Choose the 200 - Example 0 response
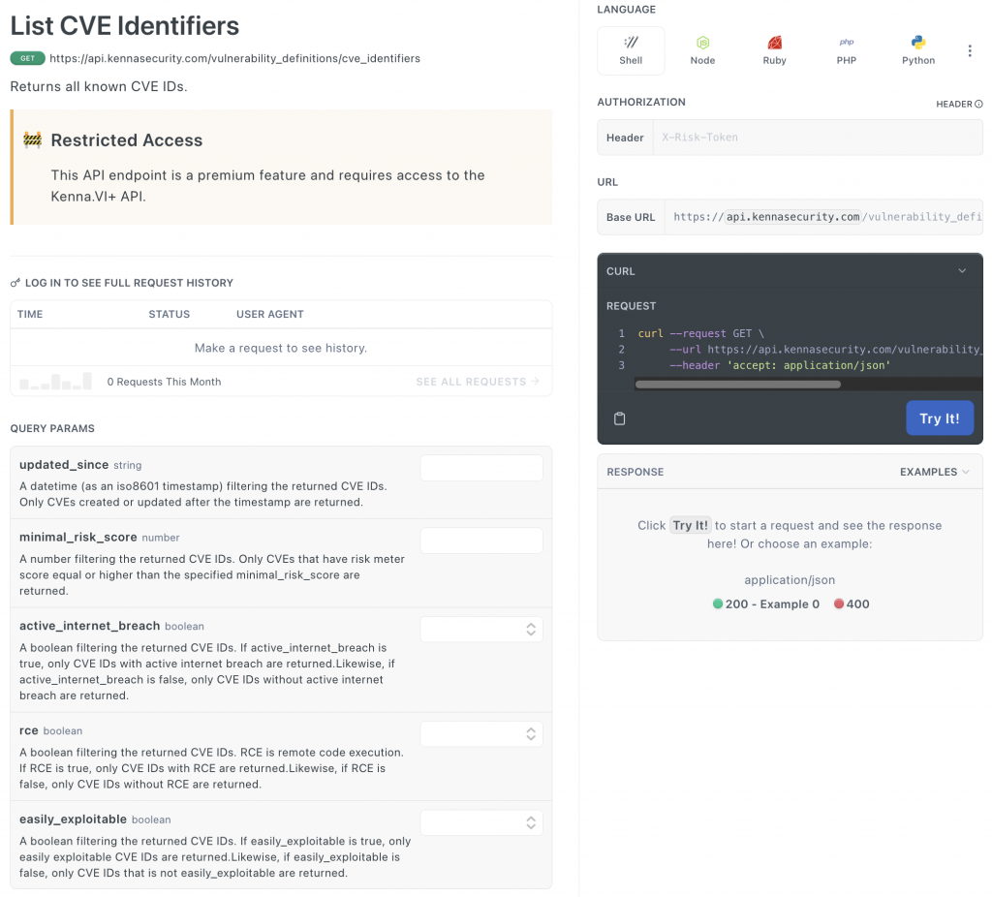The width and height of the screenshot is (992, 897). click(x=766, y=604)
